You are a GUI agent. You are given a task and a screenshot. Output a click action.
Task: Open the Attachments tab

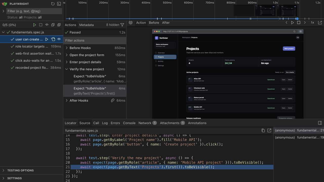click(172, 123)
